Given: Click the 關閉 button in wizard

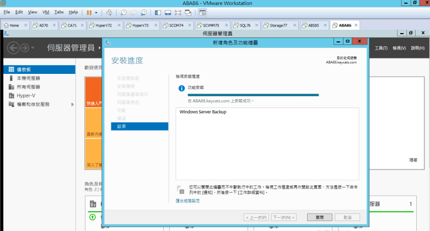Looking at the screenshot, I should (319, 217).
